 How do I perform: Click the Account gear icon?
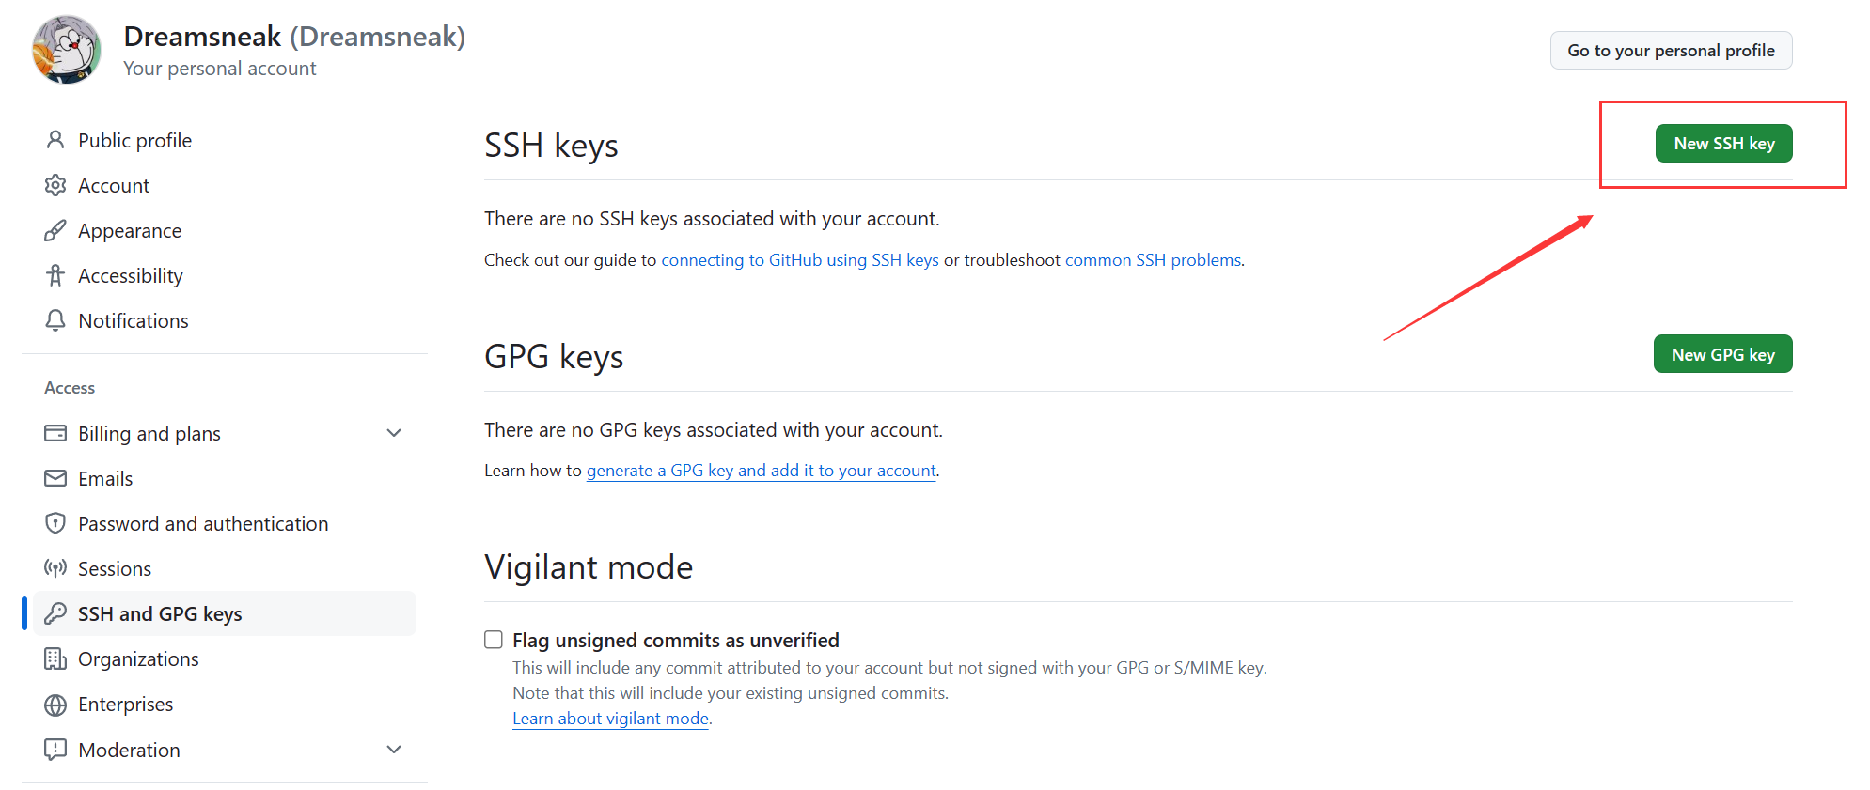[55, 185]
